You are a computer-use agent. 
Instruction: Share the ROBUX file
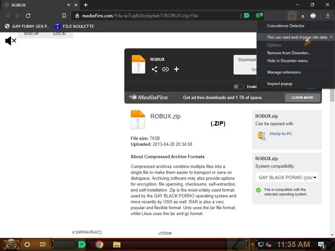point(154,69)
